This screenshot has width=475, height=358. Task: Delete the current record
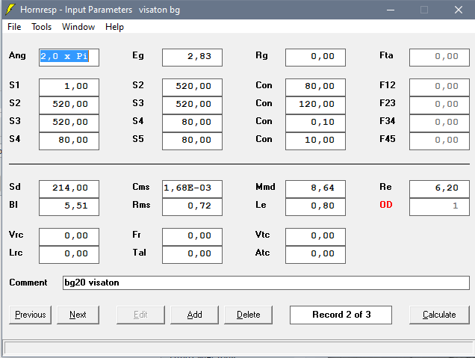(248, 315)
